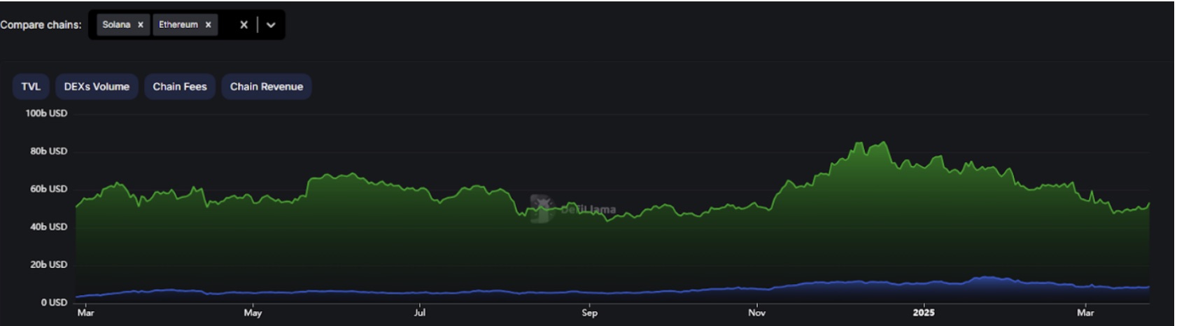The image size is (1177, 326).
Task: Click the Nov label on the time axis
Action: tap(756, 313)
